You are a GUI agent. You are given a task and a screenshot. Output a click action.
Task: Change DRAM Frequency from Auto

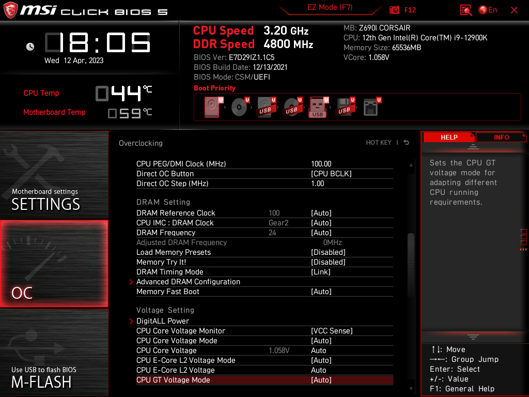click(321, 232)
